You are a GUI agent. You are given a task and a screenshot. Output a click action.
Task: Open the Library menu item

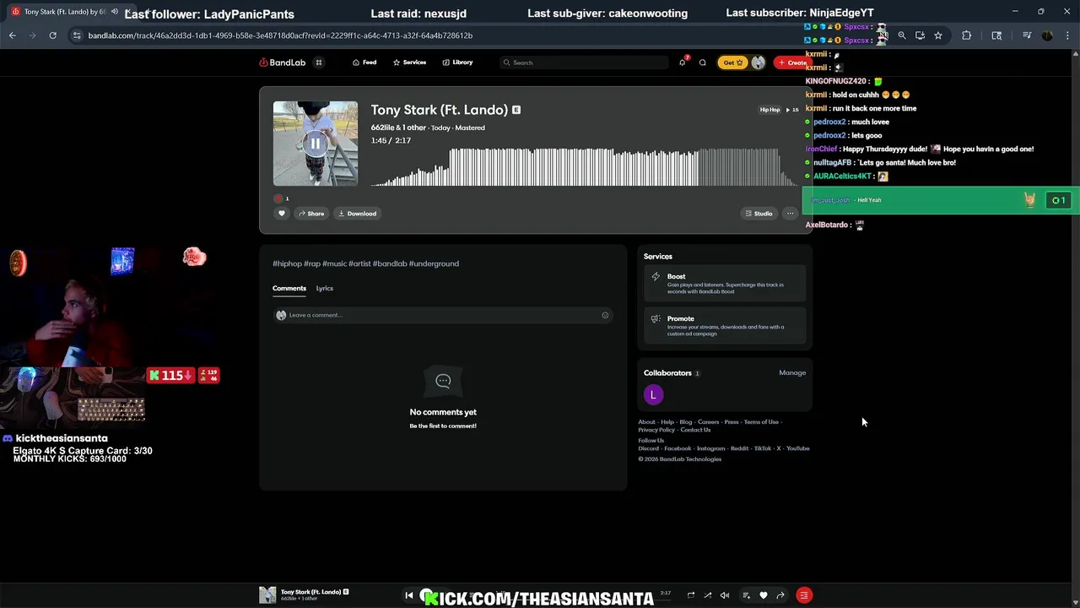457,62
